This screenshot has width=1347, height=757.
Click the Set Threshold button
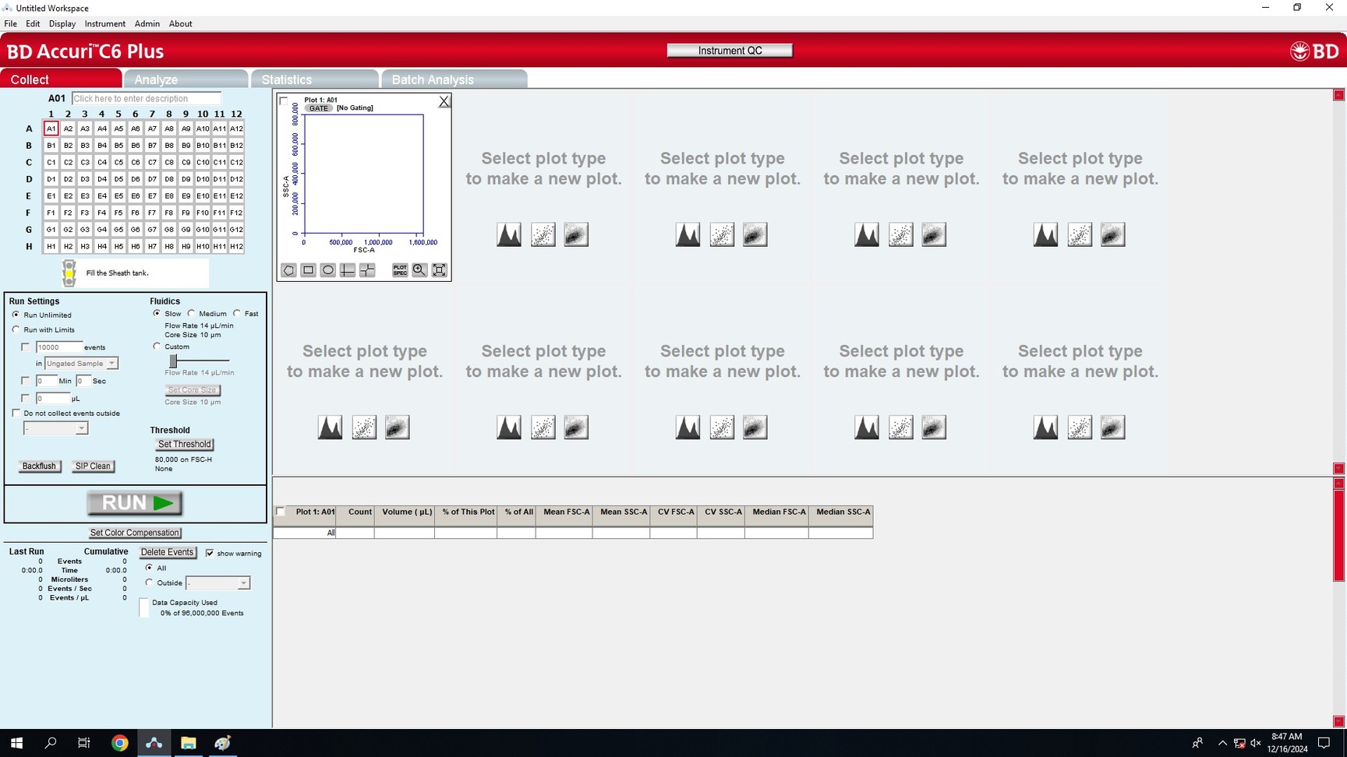click(184, 445)
